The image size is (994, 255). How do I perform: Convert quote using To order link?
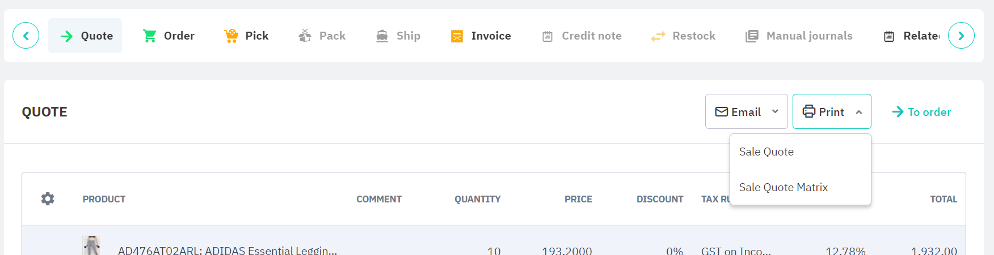(922, 112)
